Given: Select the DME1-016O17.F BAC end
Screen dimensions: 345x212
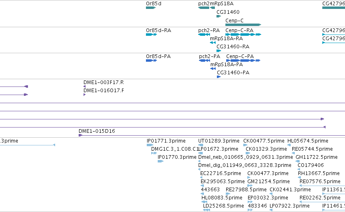Looking at the screenshot, I should [84, 95].
